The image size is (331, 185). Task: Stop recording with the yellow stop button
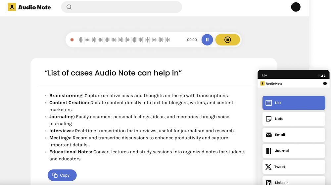[228, 40]
